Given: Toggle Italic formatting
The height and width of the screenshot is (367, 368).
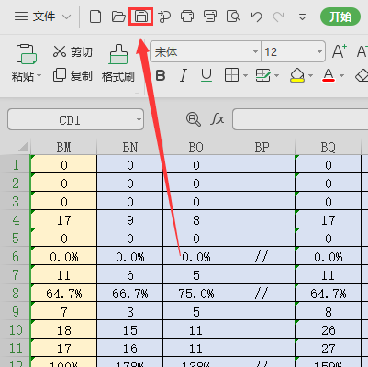Looking at the screenshot, I should tap(184, 75).
